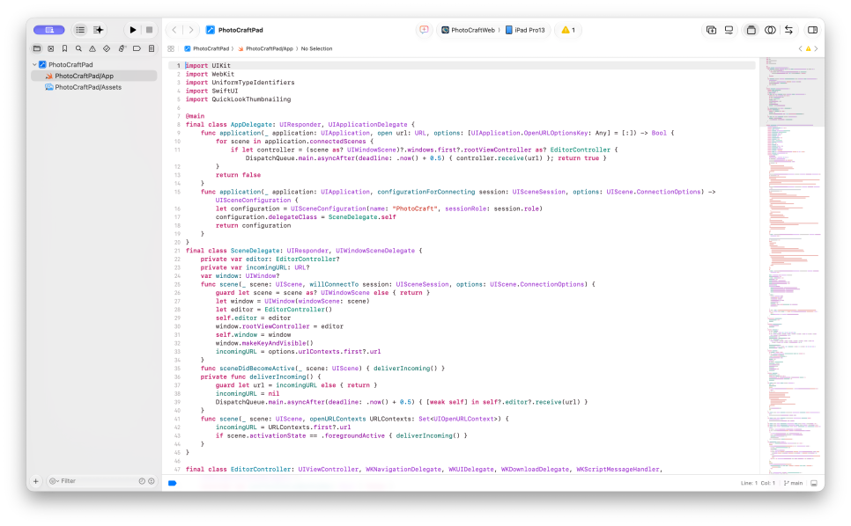Open the Breakpoint navigator

click(137, 48)
